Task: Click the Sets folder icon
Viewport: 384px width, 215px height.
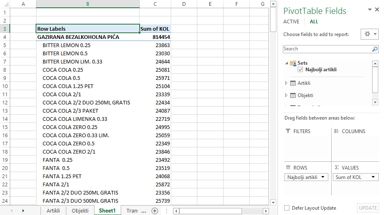Action: pyautogui.click(x=293, y=63)
